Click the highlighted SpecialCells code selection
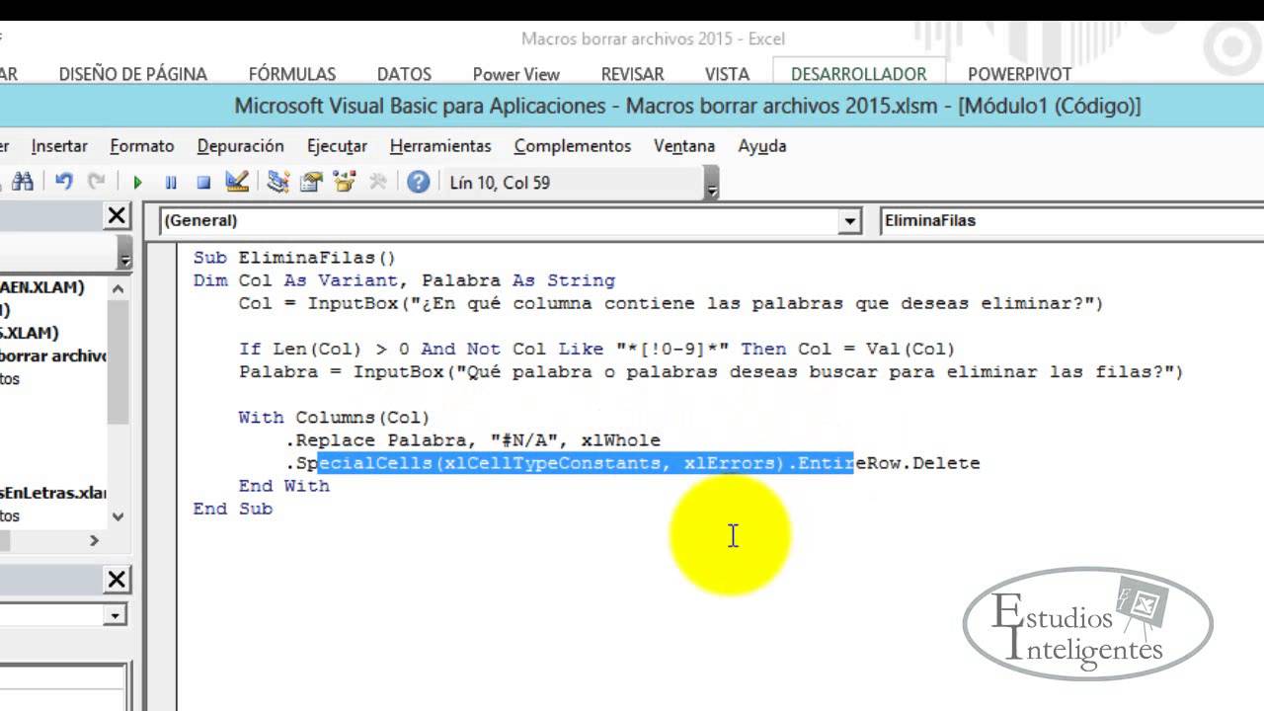 point(586,463)
